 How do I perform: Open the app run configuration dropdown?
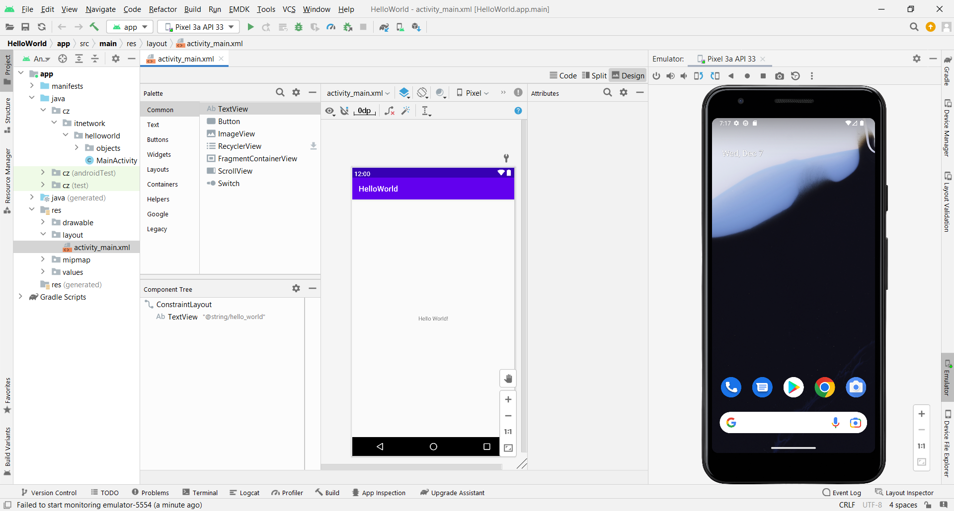point(130,27)
